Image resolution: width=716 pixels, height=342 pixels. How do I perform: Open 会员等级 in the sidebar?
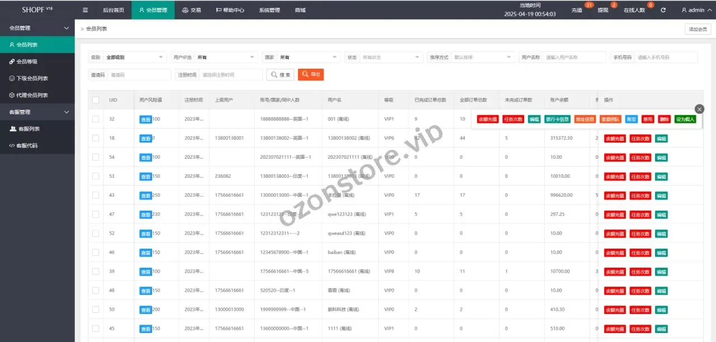(27, 61)
